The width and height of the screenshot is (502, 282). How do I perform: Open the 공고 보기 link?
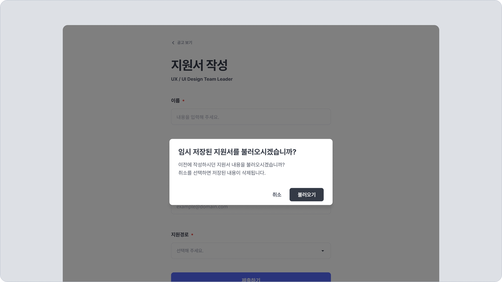[x=184, y=43]
